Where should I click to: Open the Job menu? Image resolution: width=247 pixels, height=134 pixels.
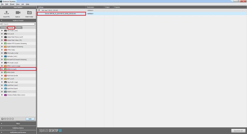(23, 4)
